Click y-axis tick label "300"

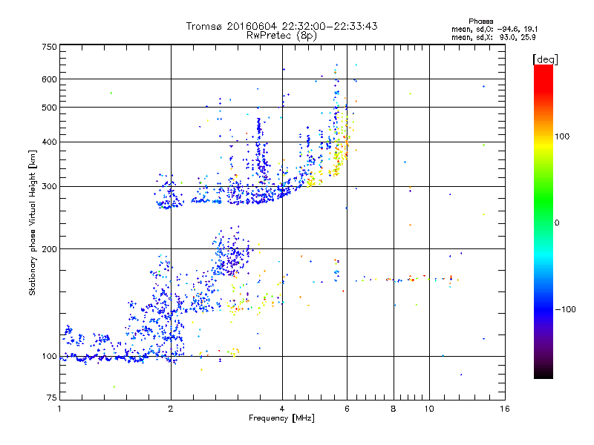click(49, 187)
